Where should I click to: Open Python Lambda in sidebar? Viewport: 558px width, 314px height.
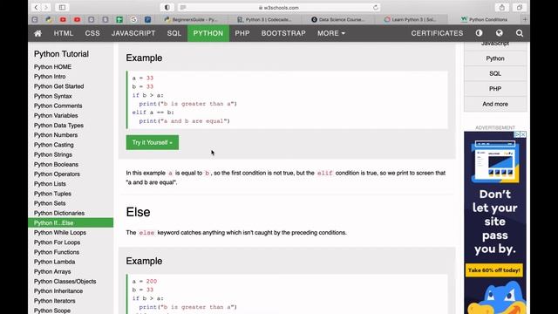click(x=54, y=262)
